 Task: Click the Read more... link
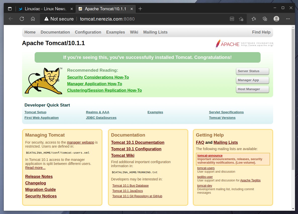point(35,168)
